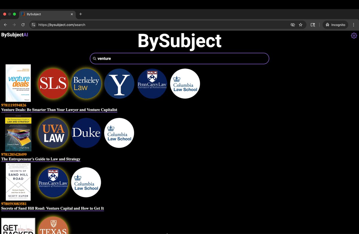Open The Entrepreneur's Guide to Law title link
This screenshot has height=234, width=359.
(x=41, y=159)
